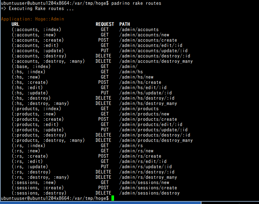Click the REQUEST column header
259x204 pixels.
point(105,24)
